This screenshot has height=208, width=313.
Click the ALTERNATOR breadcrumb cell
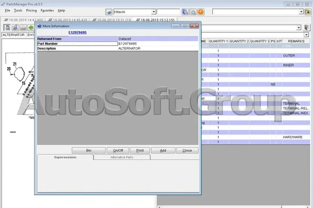click(x=14, y=35)
